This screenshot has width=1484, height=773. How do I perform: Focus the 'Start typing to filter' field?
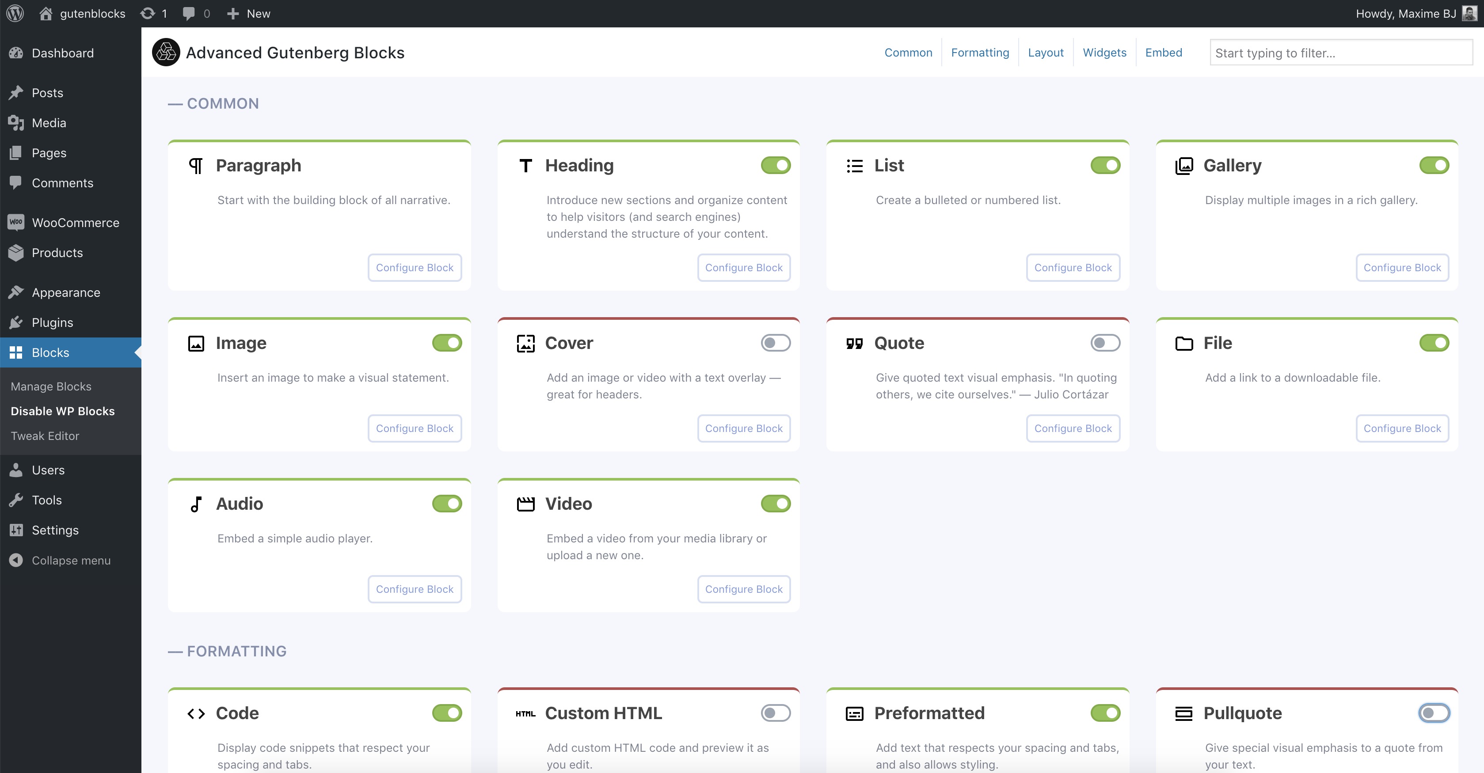1340,53
